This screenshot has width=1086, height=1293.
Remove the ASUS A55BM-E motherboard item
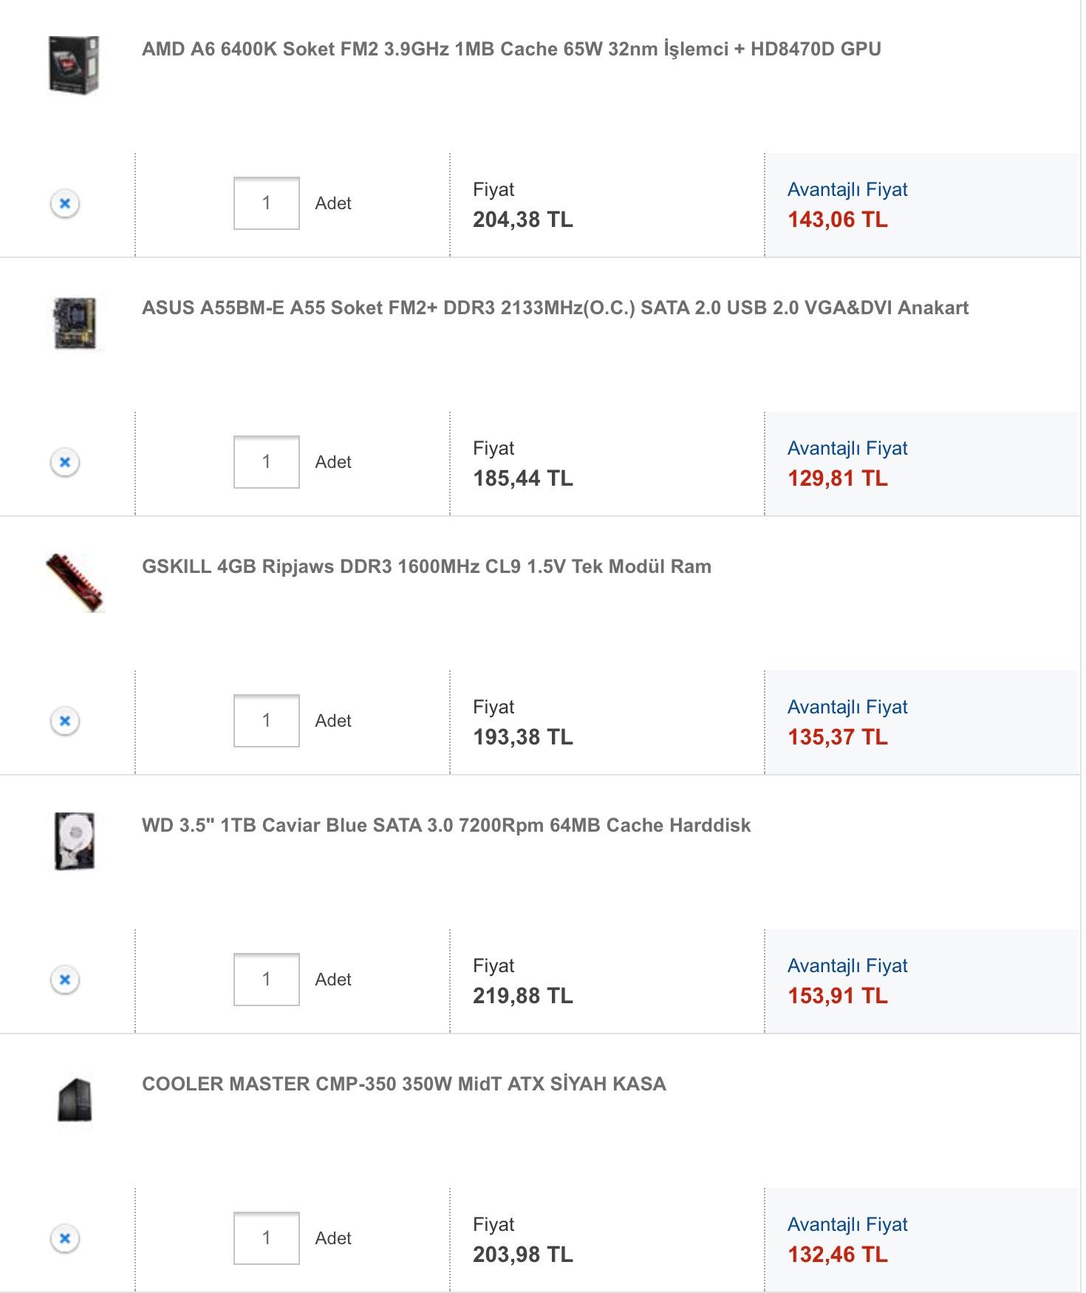[65, 462]
